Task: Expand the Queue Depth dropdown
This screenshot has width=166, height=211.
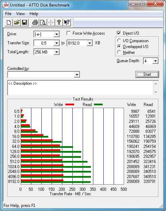Action: 155,61
